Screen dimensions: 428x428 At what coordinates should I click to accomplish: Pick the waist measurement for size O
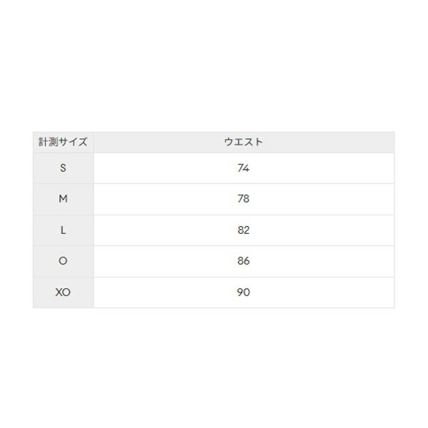[243, 261]
